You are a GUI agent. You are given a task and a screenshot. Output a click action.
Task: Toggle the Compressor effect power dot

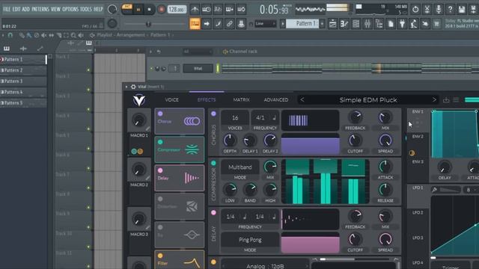pos(160,142)
